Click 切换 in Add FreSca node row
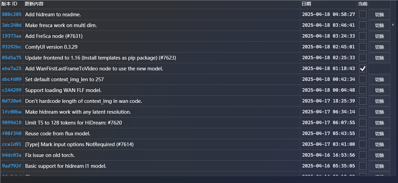Viewport: 398px width, 183px height. point(379,36)
